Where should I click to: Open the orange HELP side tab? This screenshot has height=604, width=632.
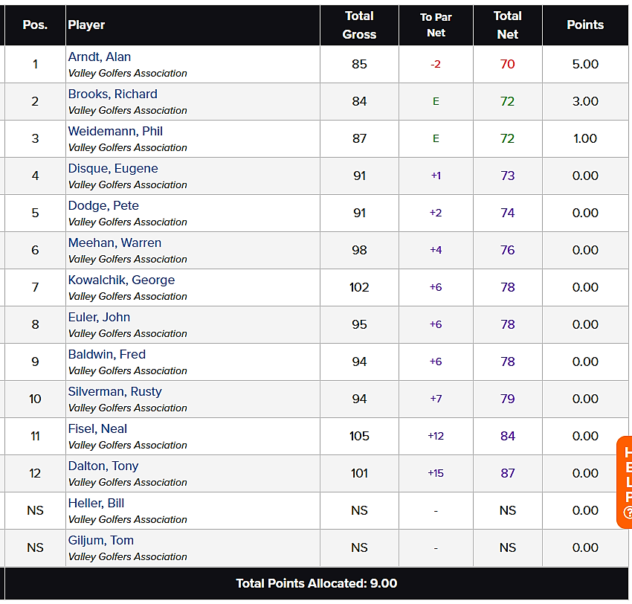625,482
